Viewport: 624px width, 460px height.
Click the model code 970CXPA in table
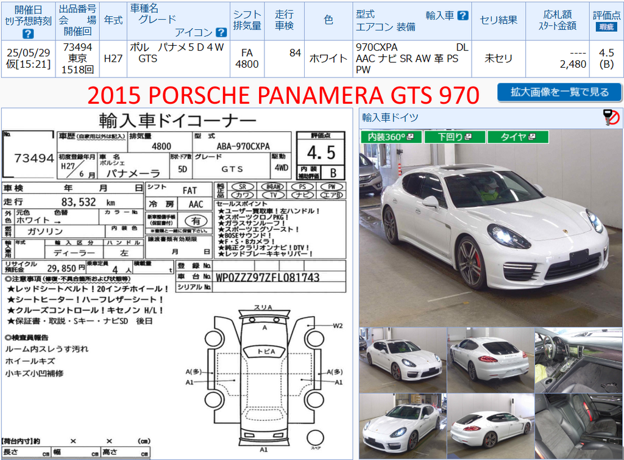tap(377, 47)
